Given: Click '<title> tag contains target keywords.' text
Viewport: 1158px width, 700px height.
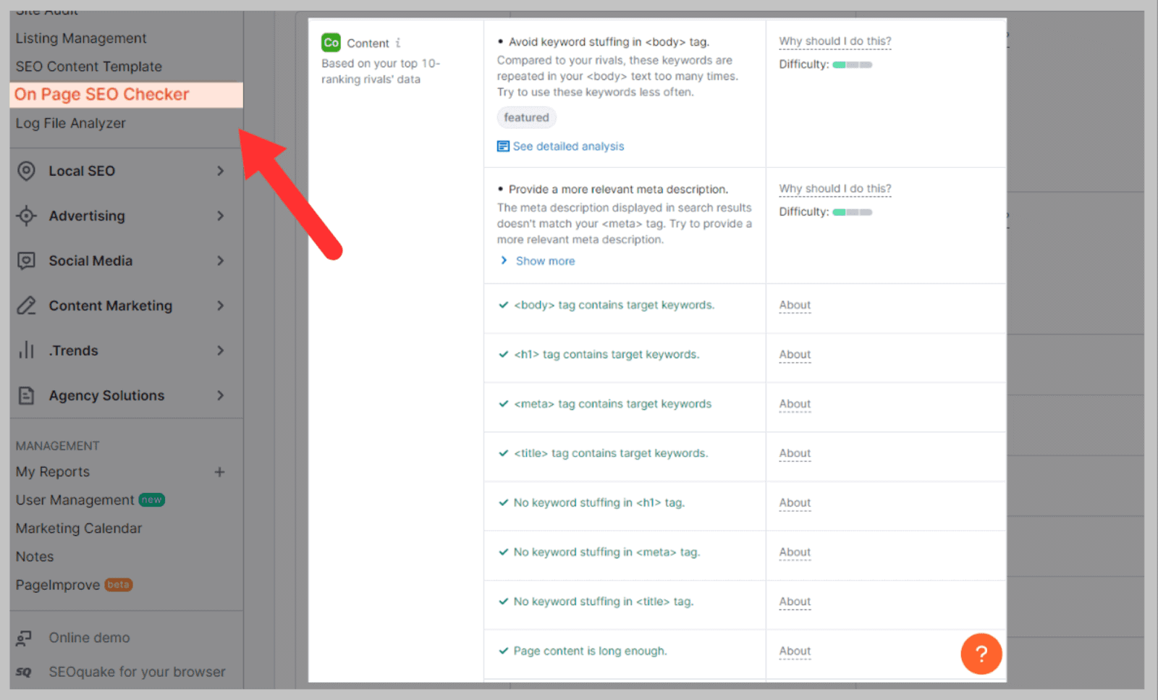Looking at the screenshot, I should click(x=611, y=453).
